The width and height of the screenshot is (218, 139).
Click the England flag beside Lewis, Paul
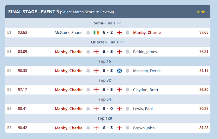pos(119,109)
